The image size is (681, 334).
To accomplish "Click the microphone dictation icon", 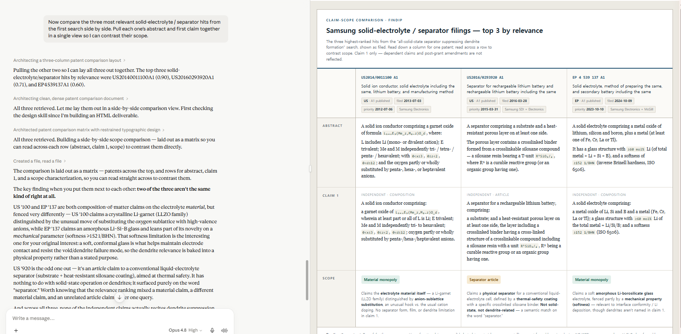I will tap(212, 330).
